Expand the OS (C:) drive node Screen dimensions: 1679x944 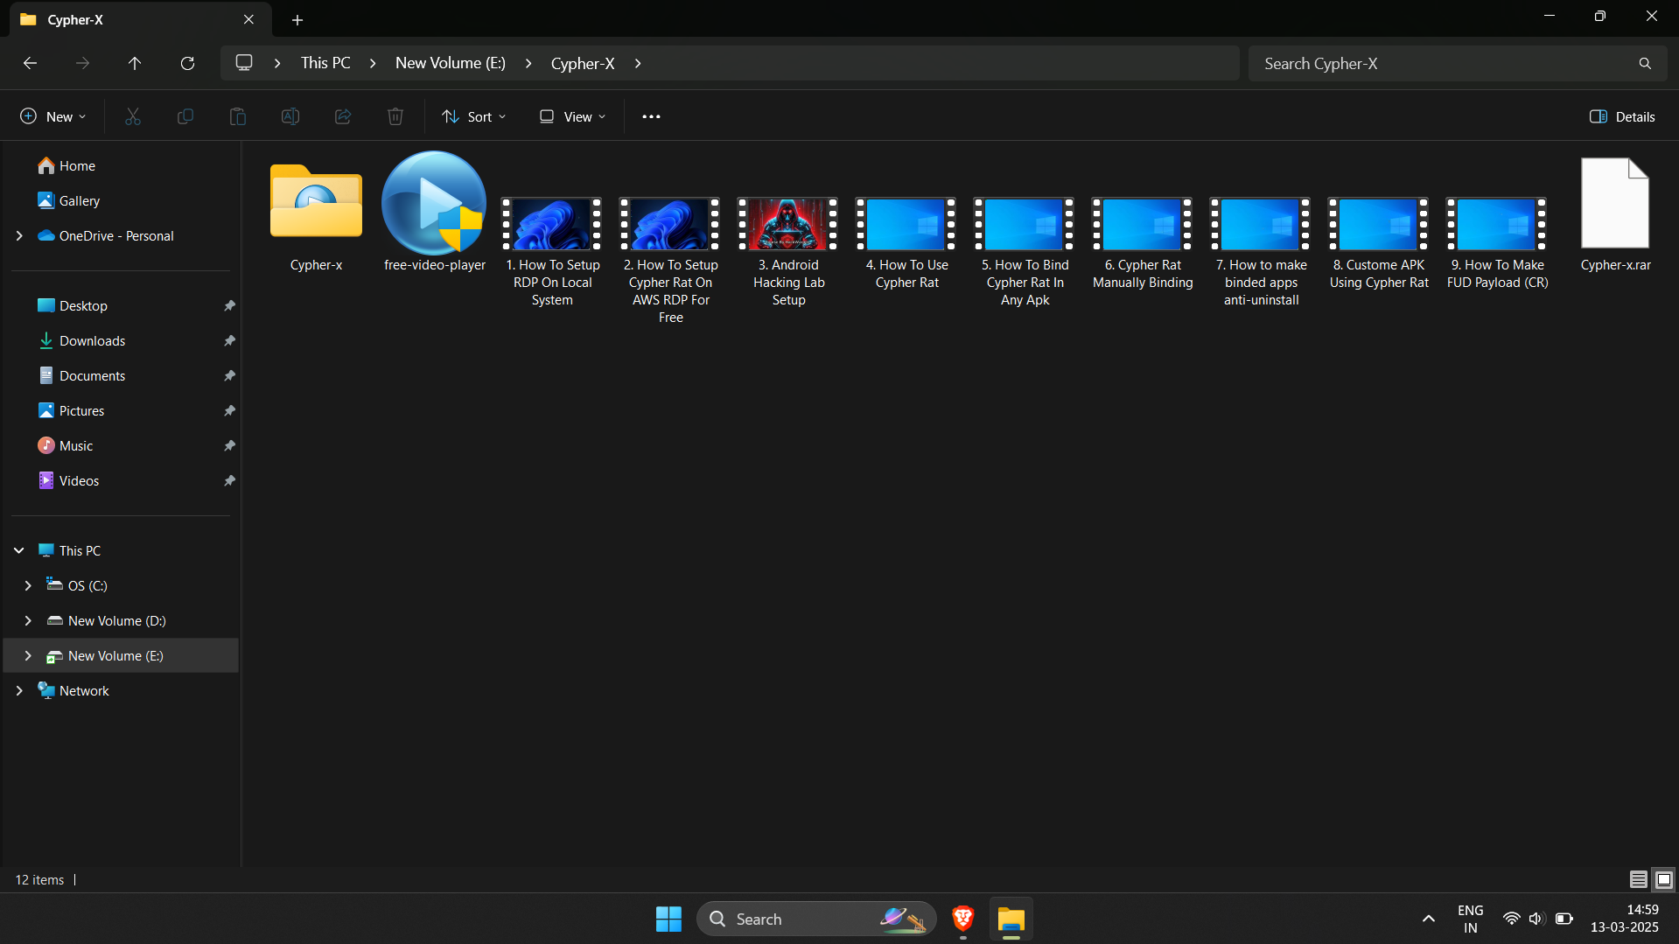(x=28, y=585)
